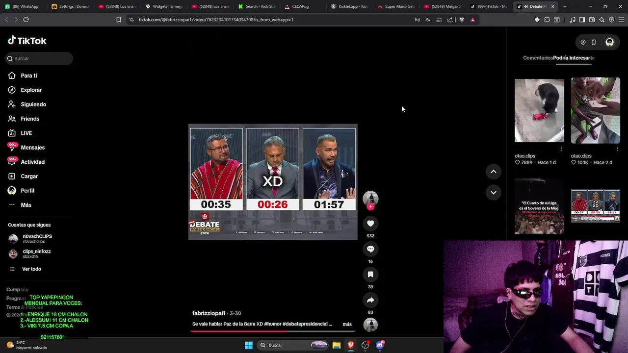Switch to the Comentarios tab
Image resolution: width=628 pixels, height=353 pixels.
tap(538, 58)
